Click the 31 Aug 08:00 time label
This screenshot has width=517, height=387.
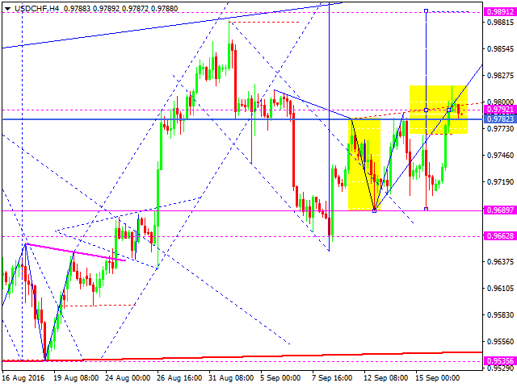231,378
